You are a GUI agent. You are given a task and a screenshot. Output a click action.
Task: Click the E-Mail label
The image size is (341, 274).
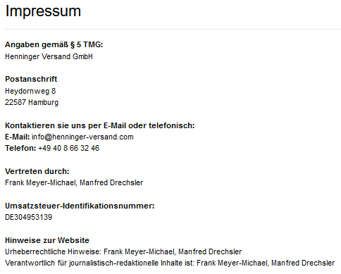pos(18,137)
